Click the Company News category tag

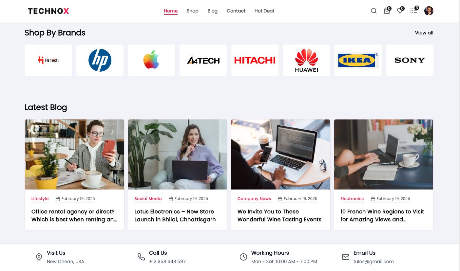point(254,199)
